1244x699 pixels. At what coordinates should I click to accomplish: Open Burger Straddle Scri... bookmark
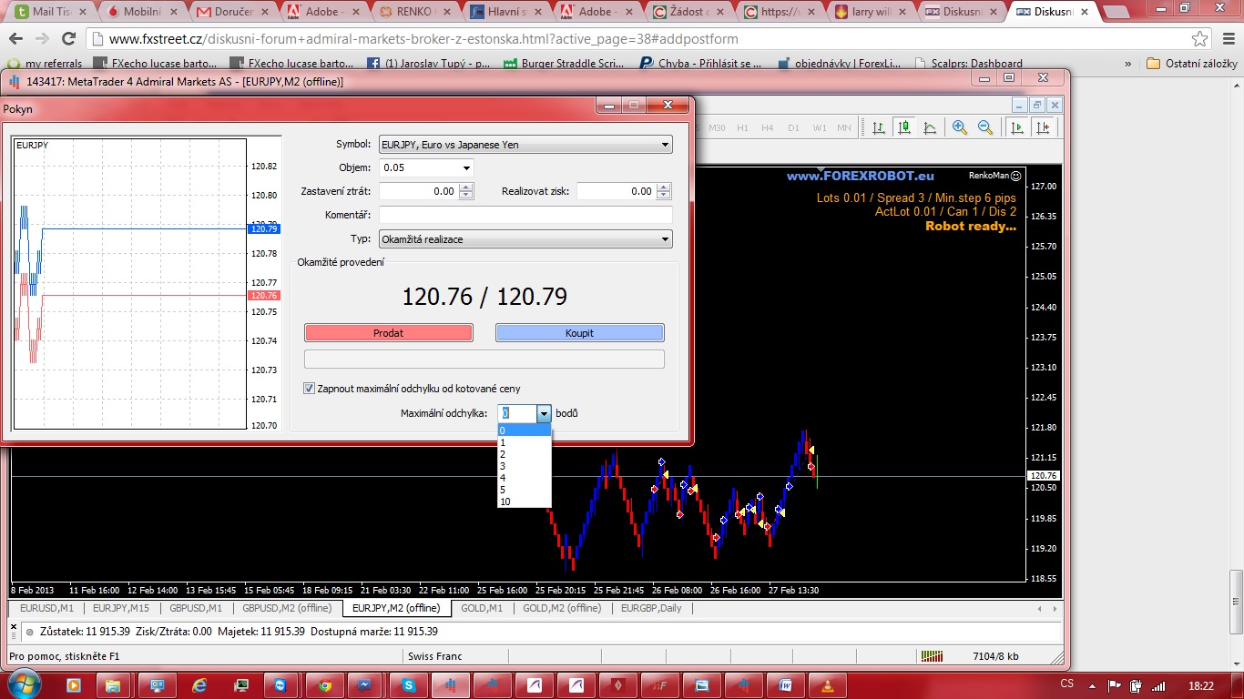[x=562, y=64]
